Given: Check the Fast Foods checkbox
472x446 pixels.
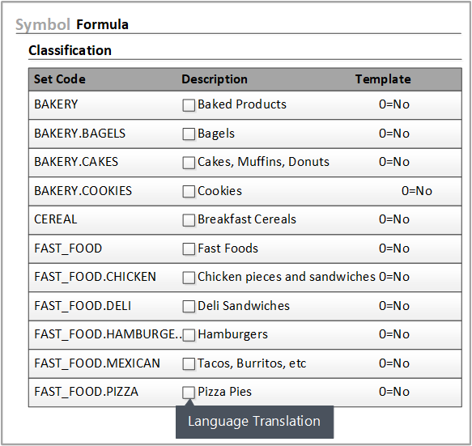Looking at the screenshot, I should [x=189, y=248].
